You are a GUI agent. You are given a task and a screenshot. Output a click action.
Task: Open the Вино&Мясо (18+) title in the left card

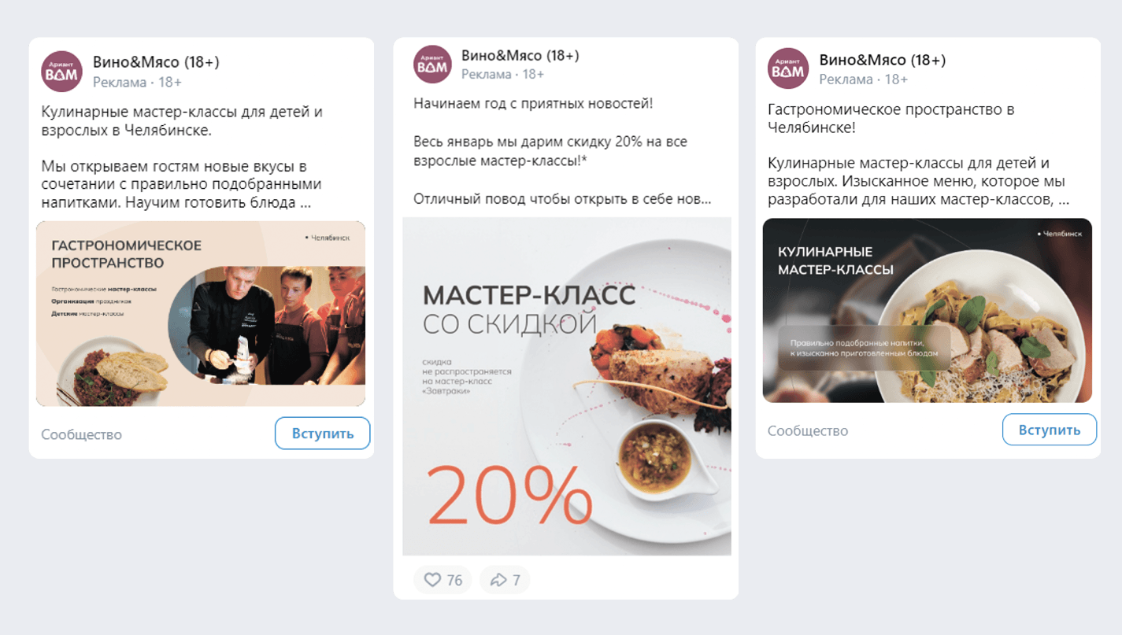coord(156,62)
